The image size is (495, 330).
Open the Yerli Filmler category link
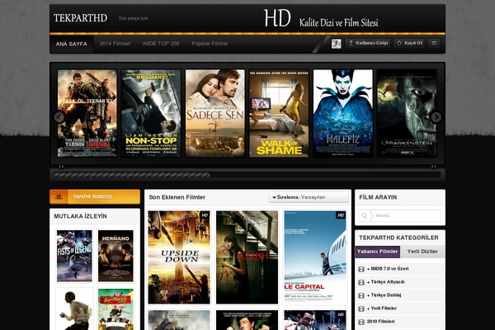(382, 309)
